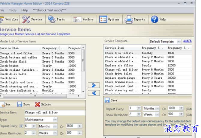Open the Vehicles section in toolbar
The height and width of the screenshot is (138, 201).
[x=9, y=19]
